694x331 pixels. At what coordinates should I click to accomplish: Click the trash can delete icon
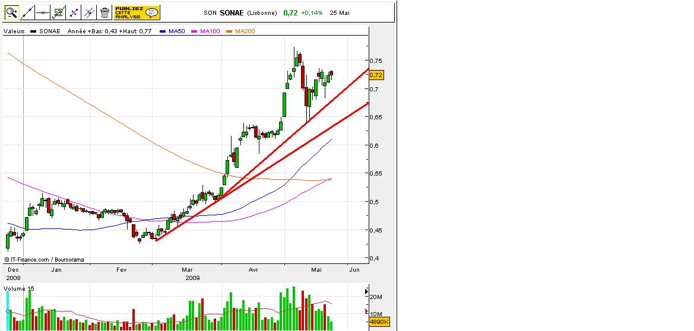click(104, 13)
